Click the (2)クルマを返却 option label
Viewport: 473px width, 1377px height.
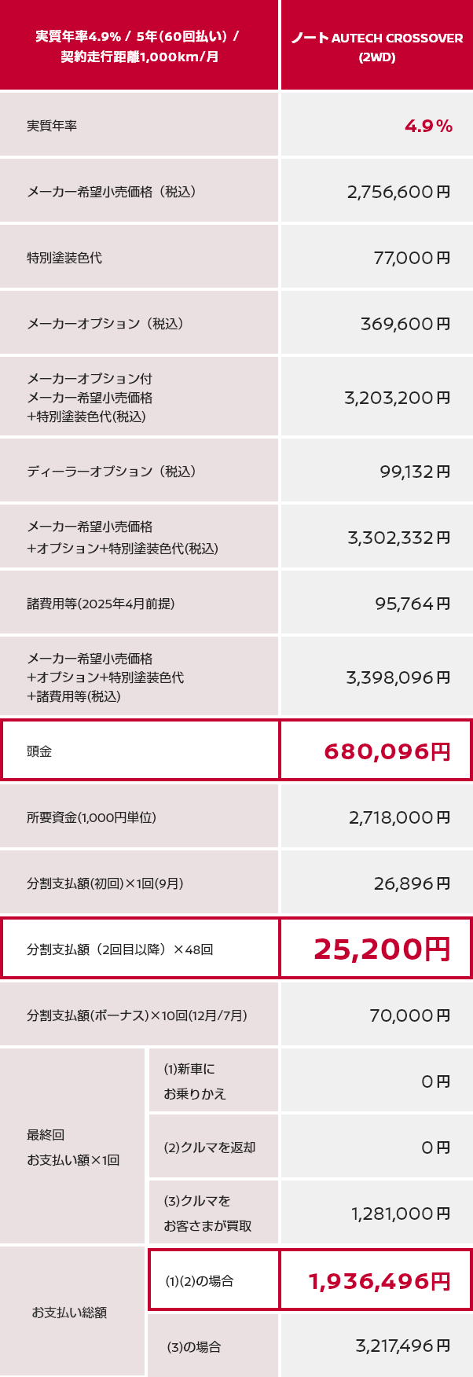point(209,1147)
